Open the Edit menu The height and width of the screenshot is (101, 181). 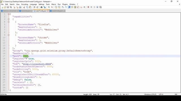tap(7, 4)
